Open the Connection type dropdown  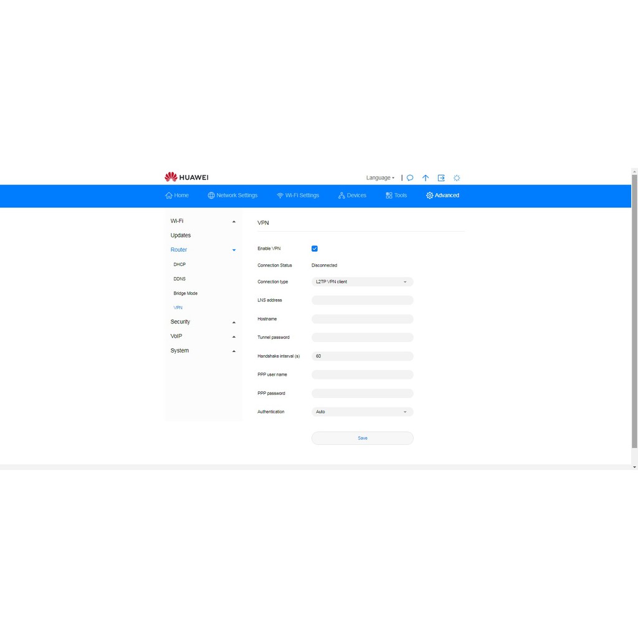(362, 282)
